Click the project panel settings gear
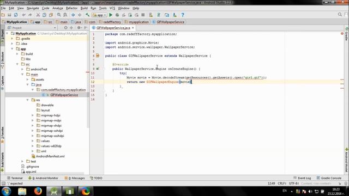The width and height of the screenshot is (349, 196). point(79,28)
